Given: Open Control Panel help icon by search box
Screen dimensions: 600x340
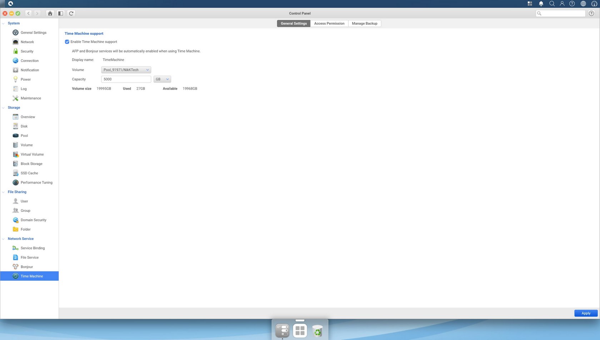Looking at the screenshot, I should coord(591,13).
